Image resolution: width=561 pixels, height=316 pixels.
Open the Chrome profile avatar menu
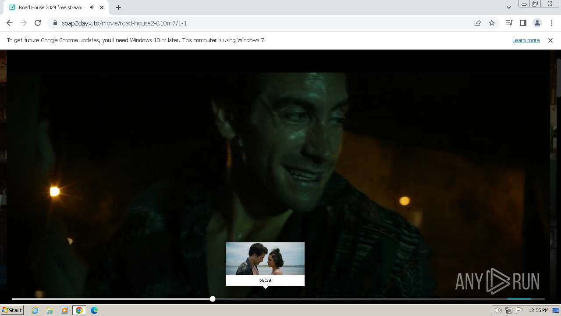pos(537,23)
